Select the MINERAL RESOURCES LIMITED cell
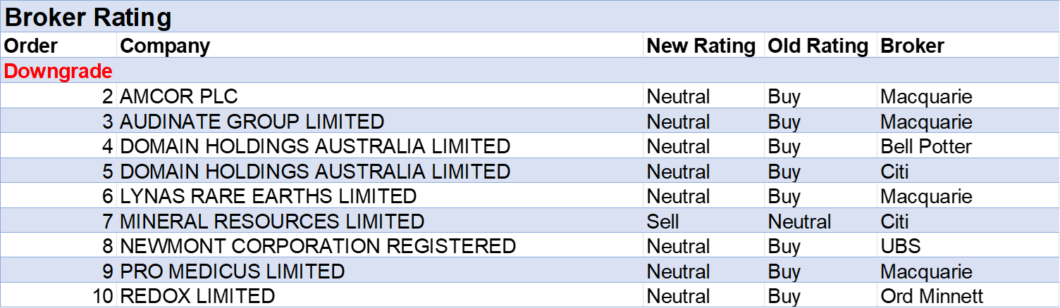The height and width of the screenshot is (308, 1060). click(x=272, y=222)
